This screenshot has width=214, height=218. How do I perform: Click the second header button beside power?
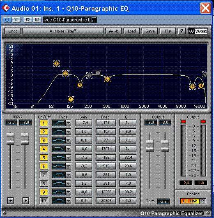coord(16,20)
